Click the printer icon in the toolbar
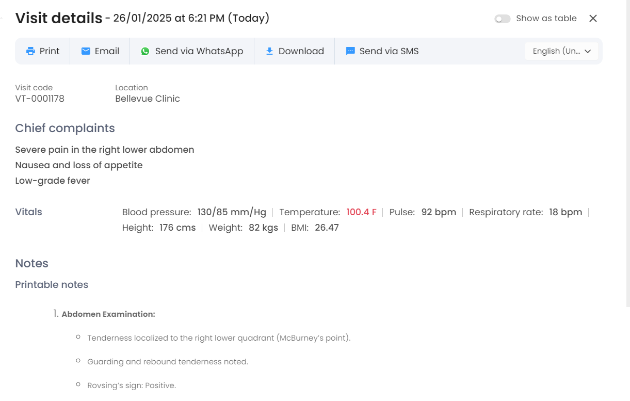 pos(31,51)
